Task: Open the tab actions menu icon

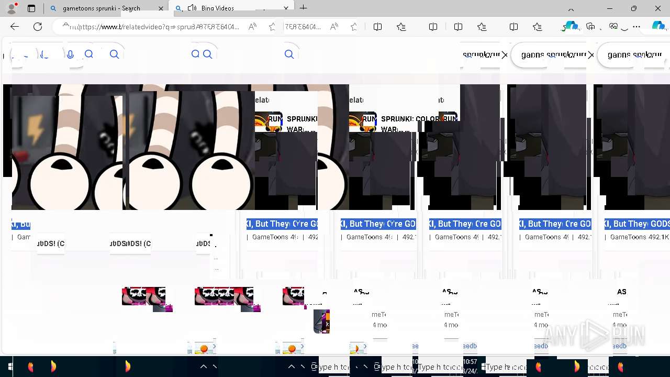Action: [x=31, y=8]
